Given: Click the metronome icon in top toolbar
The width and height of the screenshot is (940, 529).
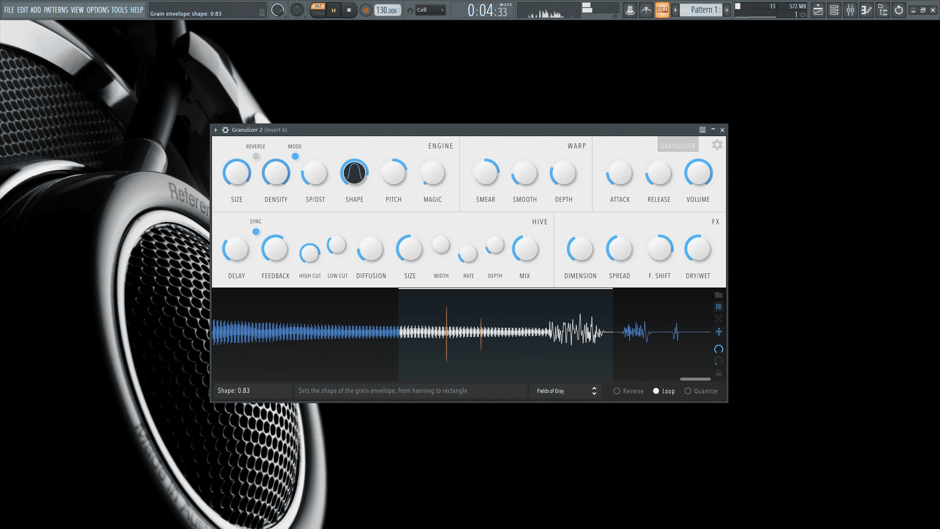Looking at the screenshot, I should click(630, 10).
